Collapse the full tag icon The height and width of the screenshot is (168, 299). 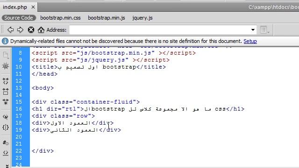tap(6, 81)
